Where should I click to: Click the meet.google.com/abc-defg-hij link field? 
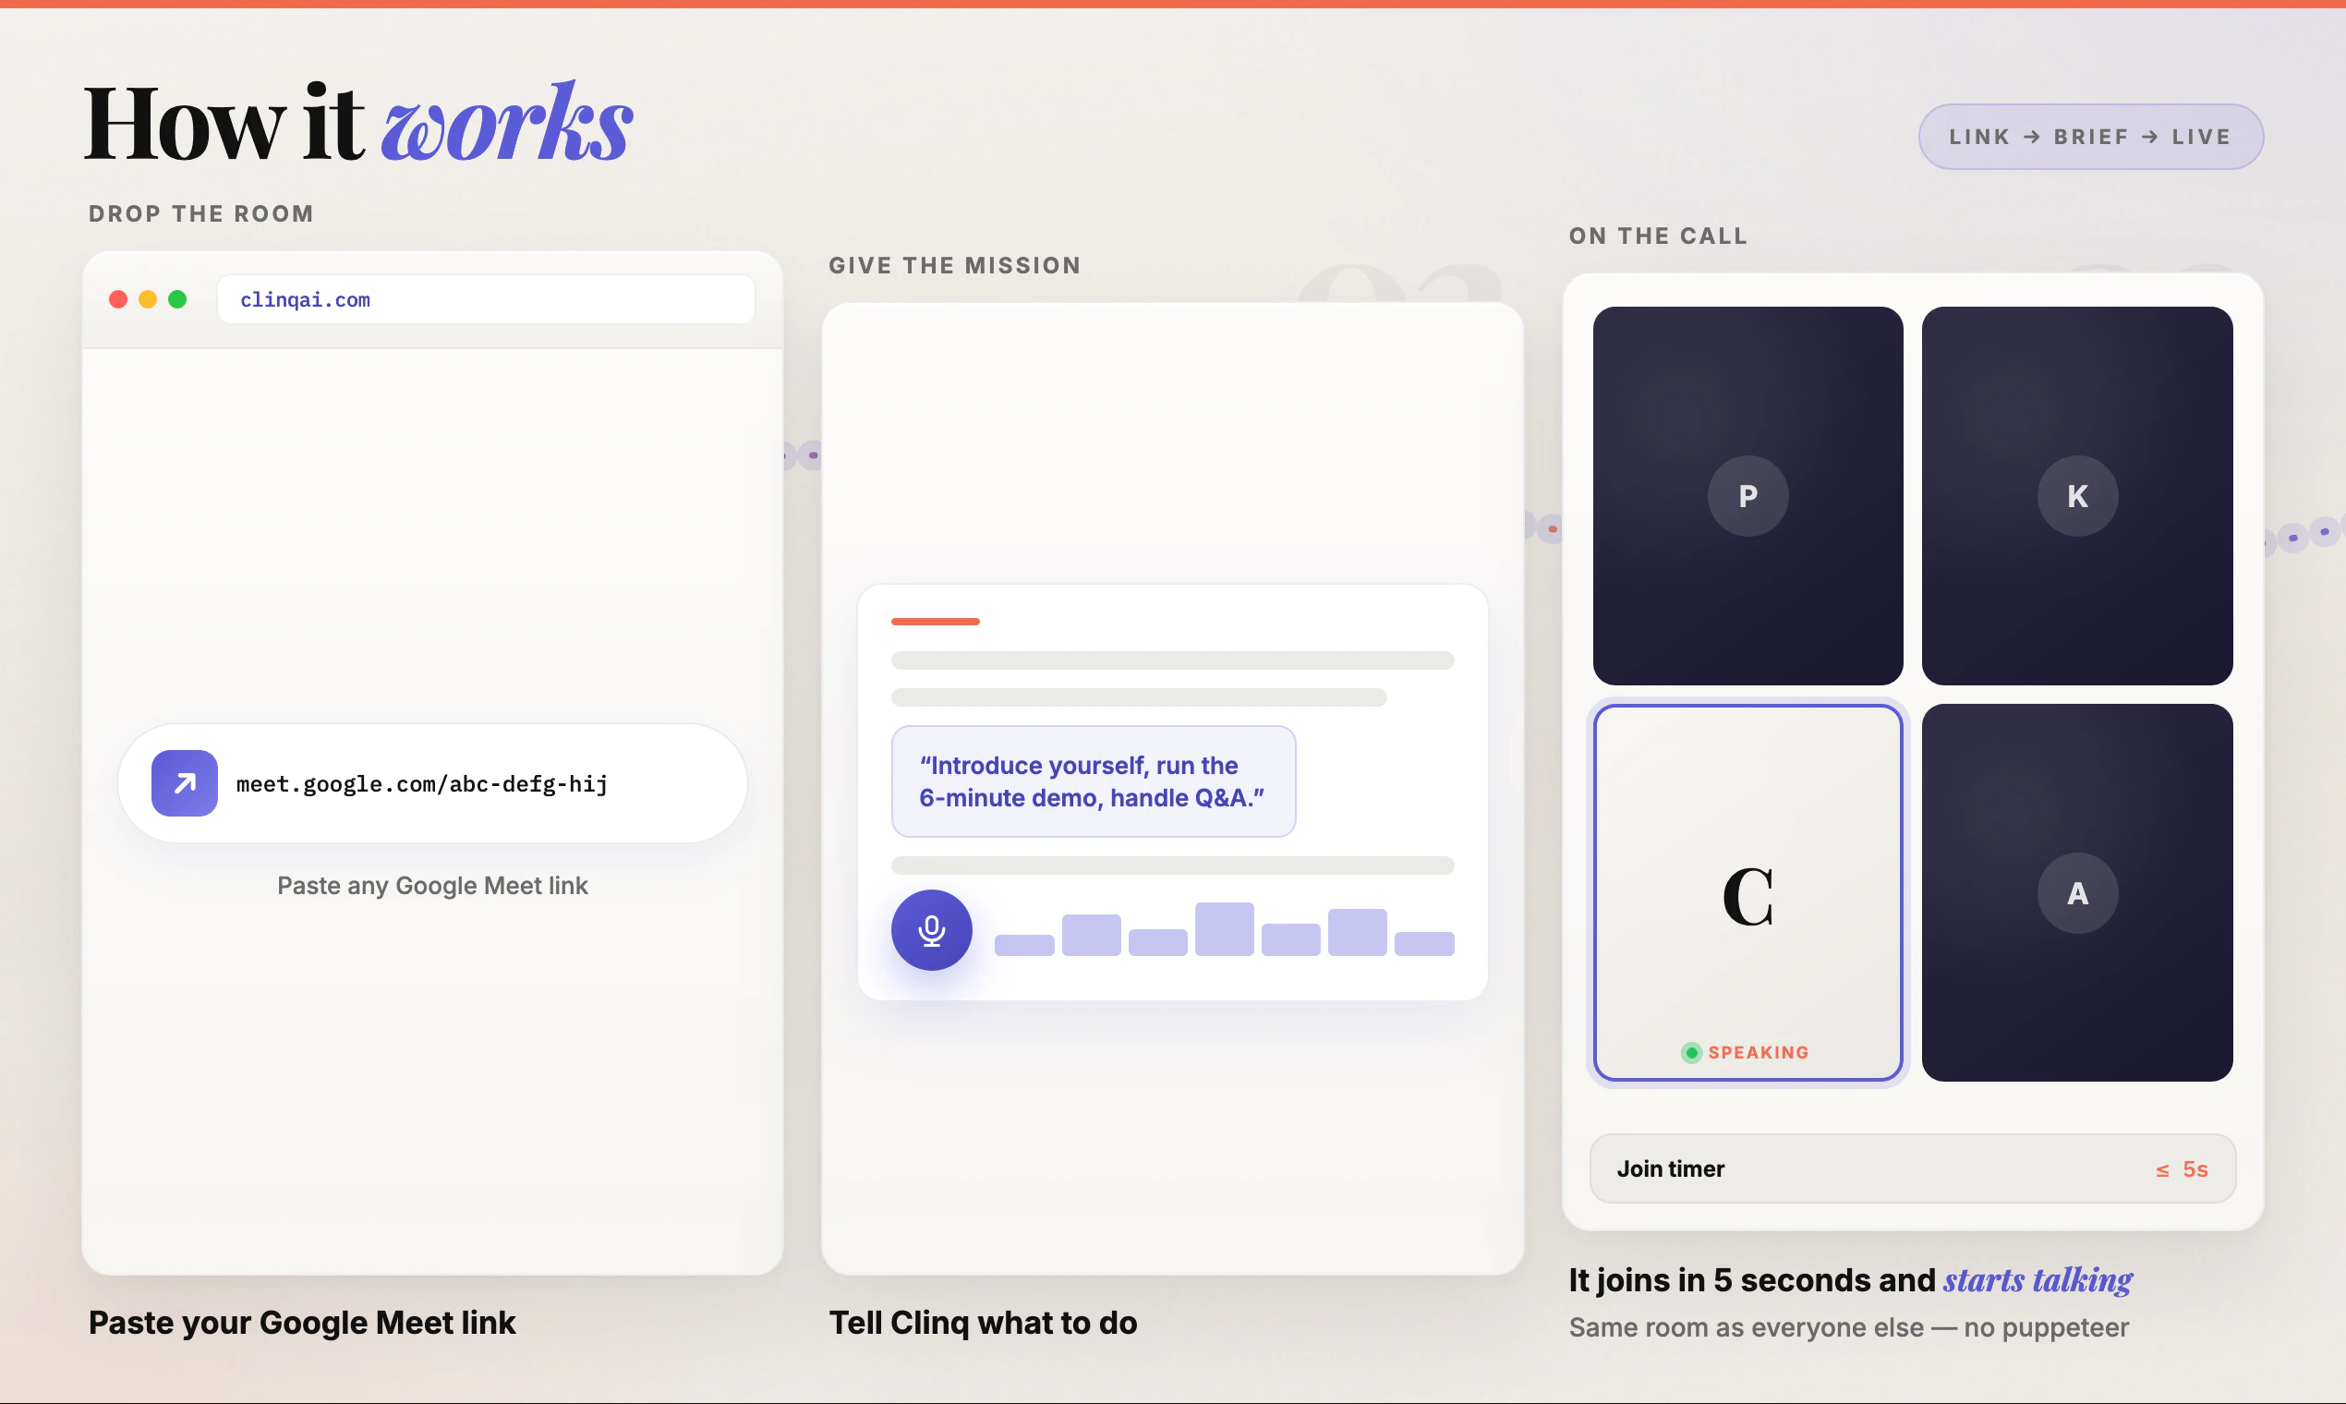[x=422, y=784]
